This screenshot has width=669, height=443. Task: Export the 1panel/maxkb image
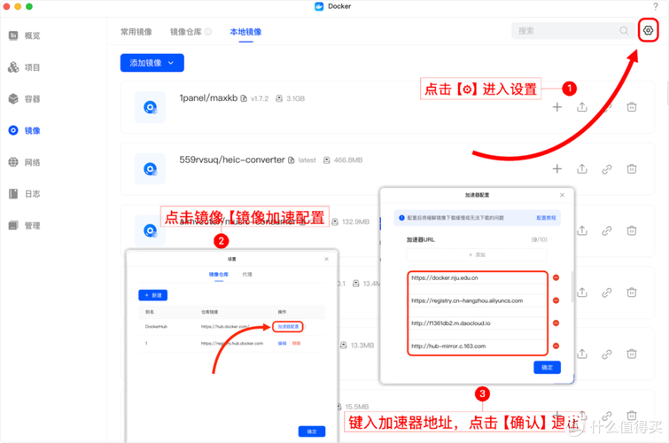click(x=582, y=107)
